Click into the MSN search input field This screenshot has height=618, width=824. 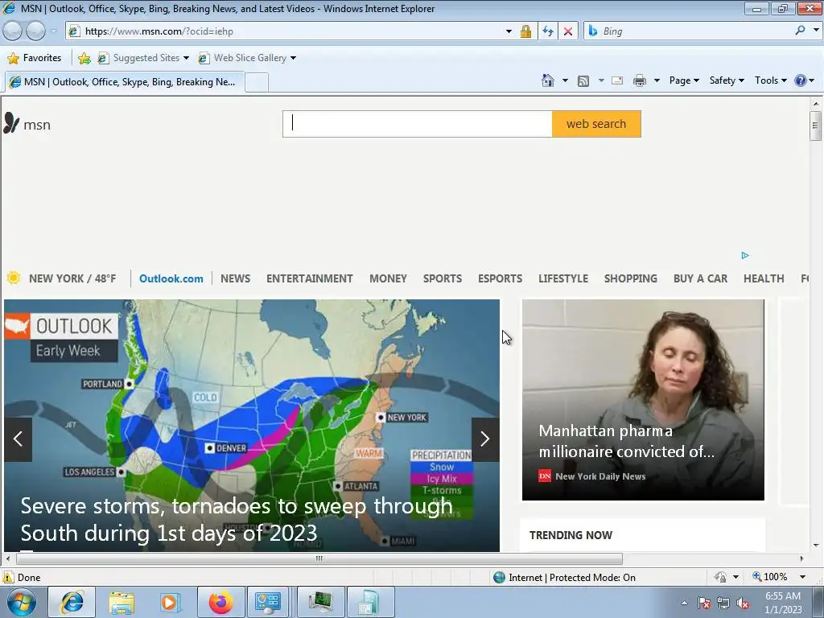pyautogui.click(x=418, y=124)
